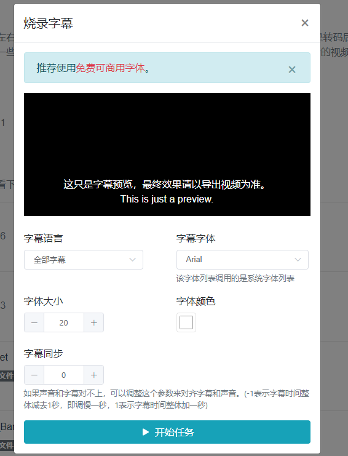Click the black subtitle preview area

coord(167,154)
